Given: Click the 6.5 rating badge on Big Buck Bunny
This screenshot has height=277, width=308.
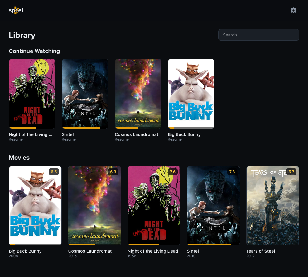Looking at the screenshot, I should 54,172.
